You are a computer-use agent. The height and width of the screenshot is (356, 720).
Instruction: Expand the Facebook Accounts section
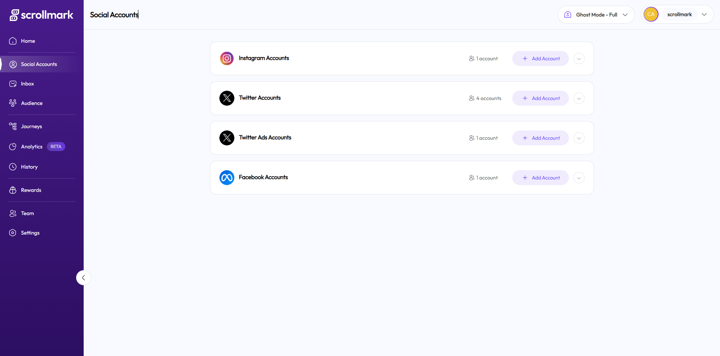click(579, 178)
